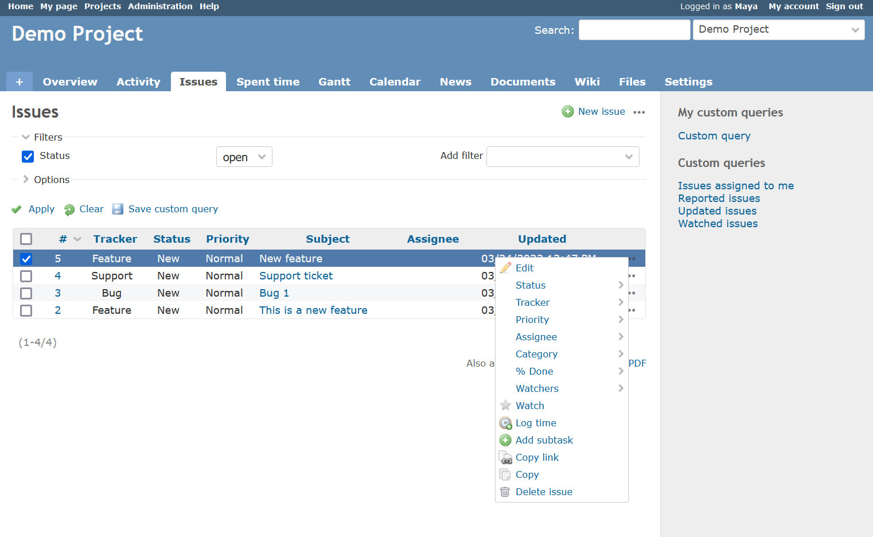The width and height of the screenshot is (873, 537).
Task: Select all issues with header checkbox
Action: click(26, 239)
